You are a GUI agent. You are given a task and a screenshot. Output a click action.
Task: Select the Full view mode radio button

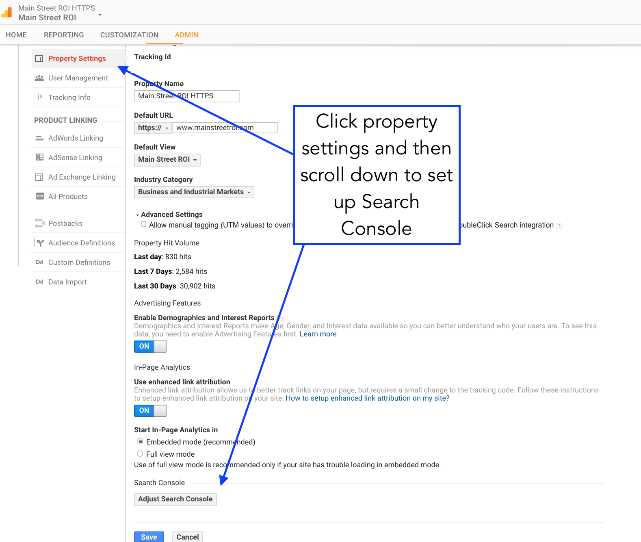[140, 454]
